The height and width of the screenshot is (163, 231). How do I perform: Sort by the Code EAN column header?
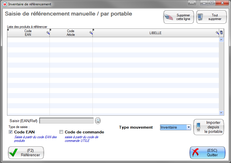28,33
